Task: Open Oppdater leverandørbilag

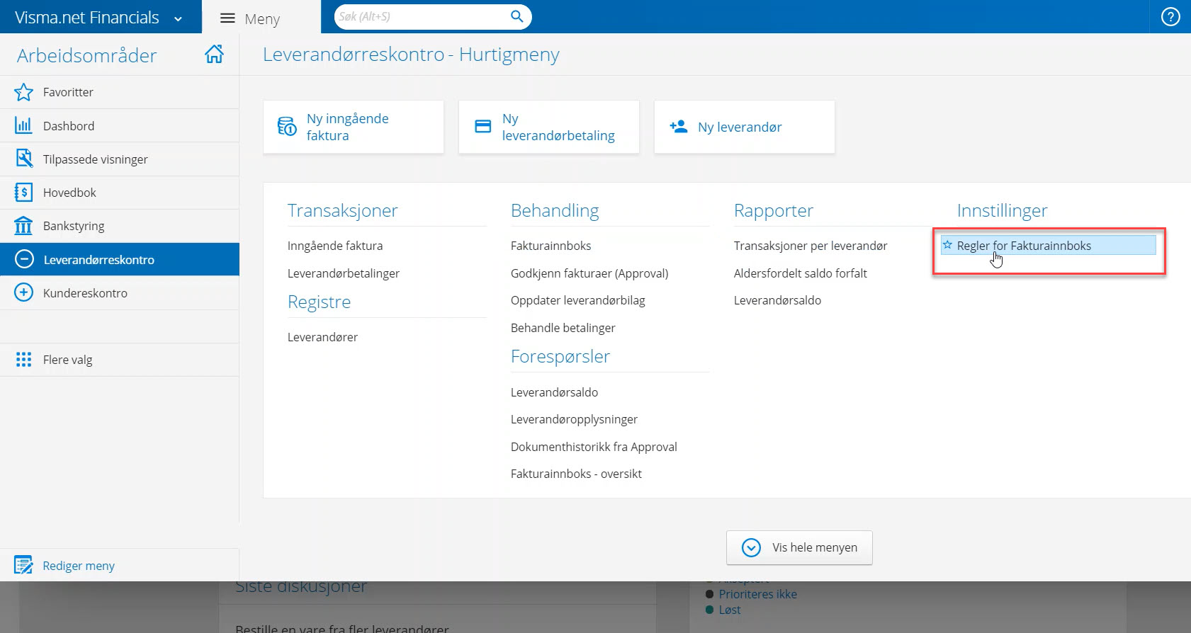Action: pyautogui.click(x=578, y=300)
